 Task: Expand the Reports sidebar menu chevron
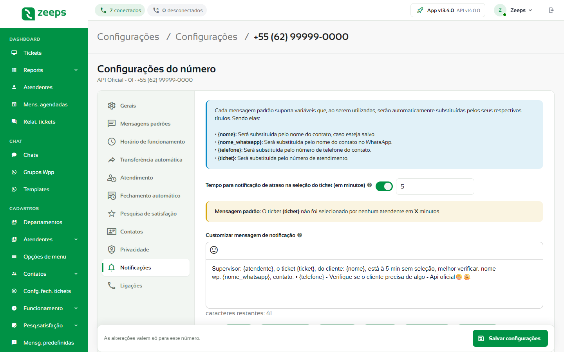click(76, 70)
